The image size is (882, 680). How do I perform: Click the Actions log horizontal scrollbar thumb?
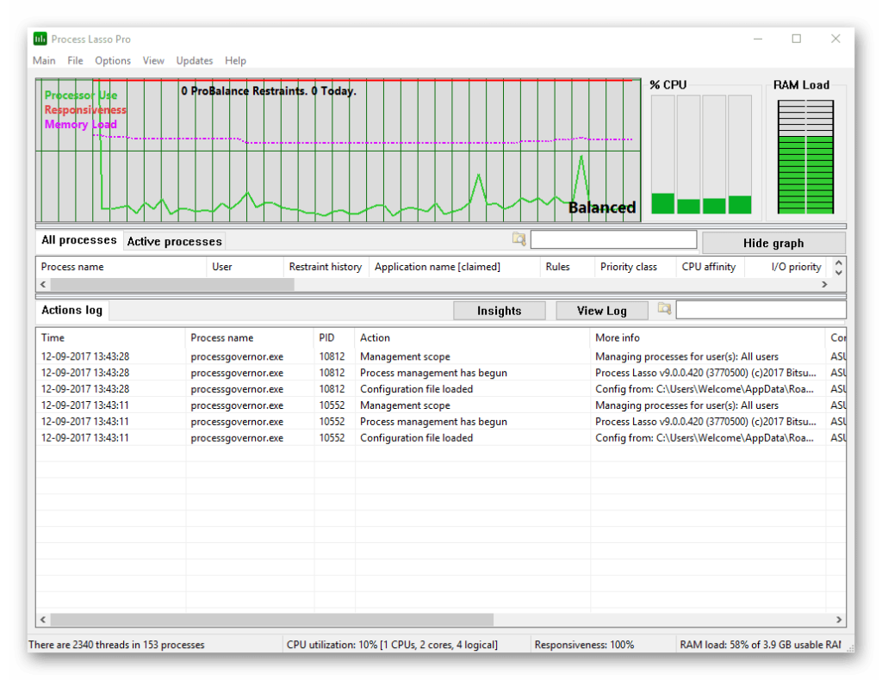click(x=272, y=619)
